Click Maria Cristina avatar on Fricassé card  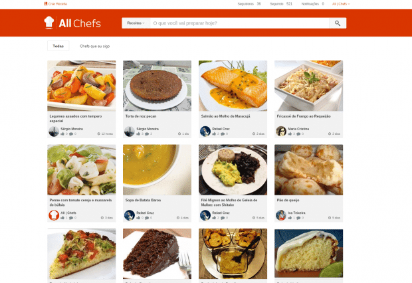[281, 131]
